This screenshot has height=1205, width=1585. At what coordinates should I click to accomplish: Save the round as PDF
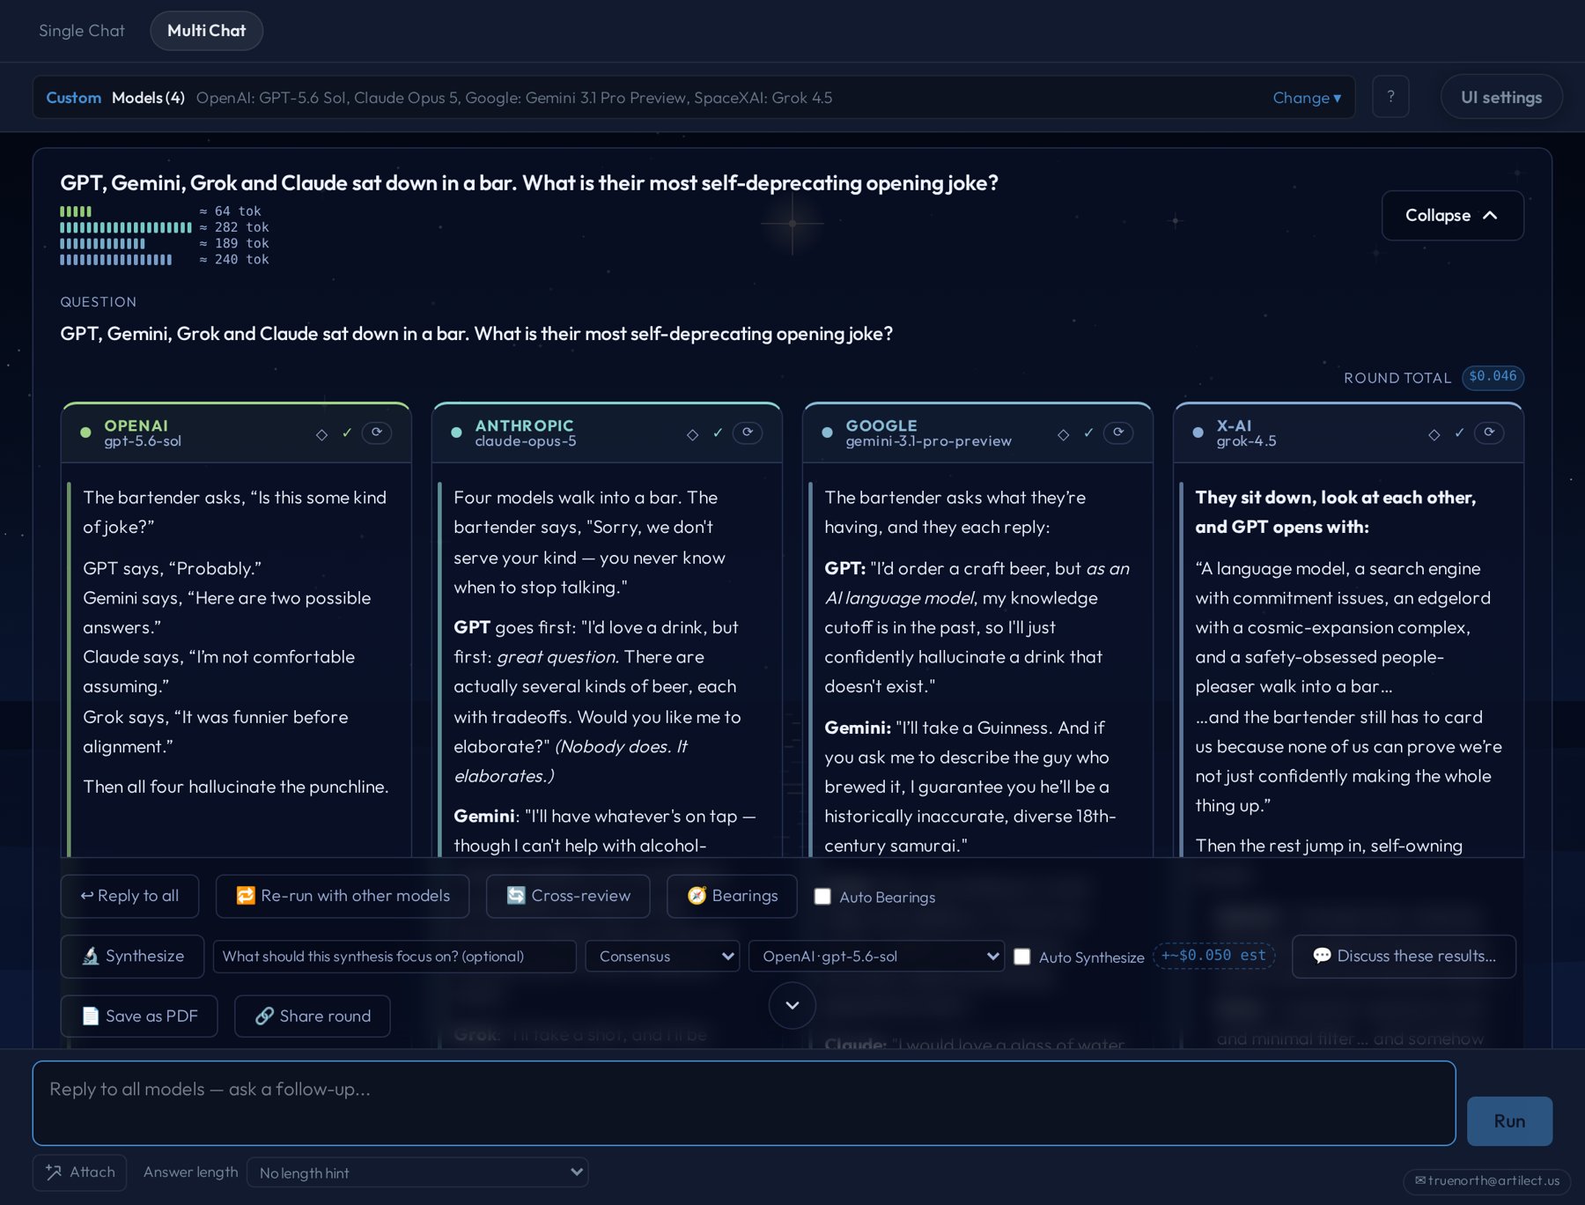point(139,1016)
